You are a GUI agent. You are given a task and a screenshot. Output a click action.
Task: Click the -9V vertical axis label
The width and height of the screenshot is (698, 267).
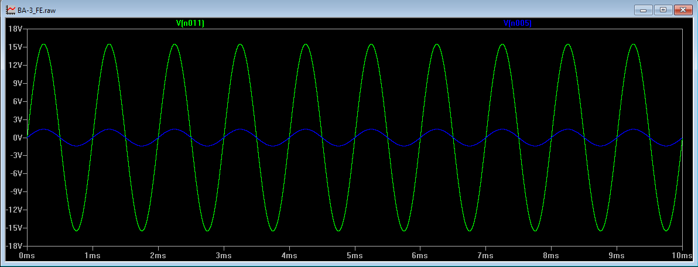coord(16,192)
